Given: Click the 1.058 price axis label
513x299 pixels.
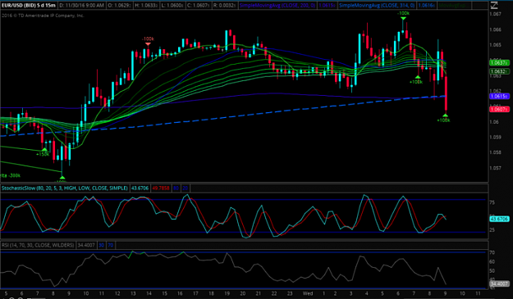Looking at the screenshot, I should [x=495, y=152].
